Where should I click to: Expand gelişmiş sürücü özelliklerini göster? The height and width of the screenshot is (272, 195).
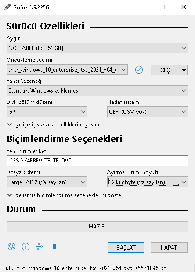54,125
